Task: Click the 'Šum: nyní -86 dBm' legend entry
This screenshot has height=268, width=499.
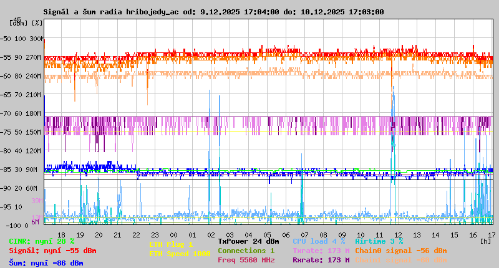Action: (46, 263)
